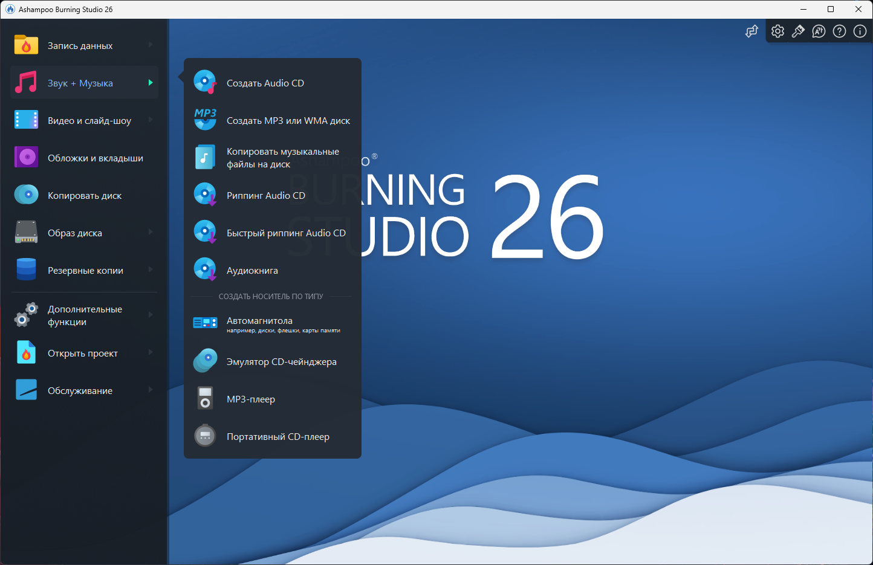
Task: Click the question mark help icon
Action: pos(839,31)
